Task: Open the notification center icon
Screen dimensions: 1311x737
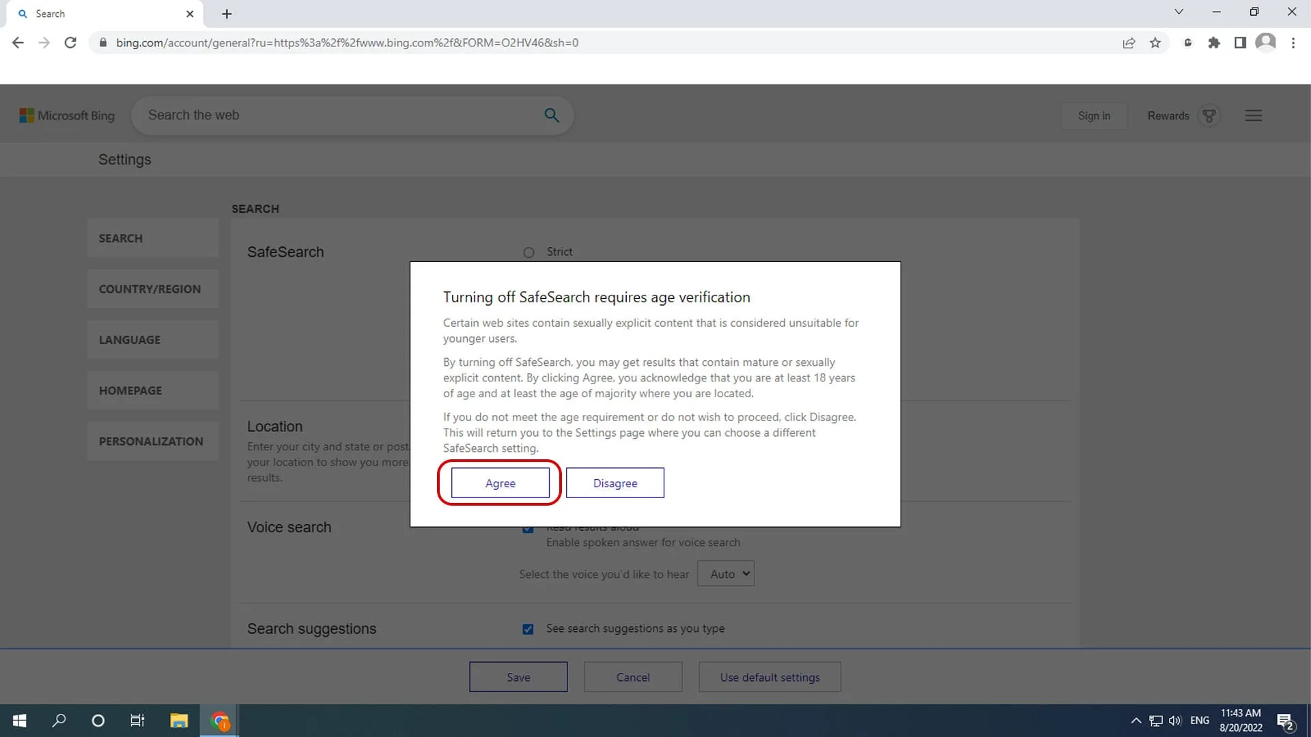Action: point(1286,721)
